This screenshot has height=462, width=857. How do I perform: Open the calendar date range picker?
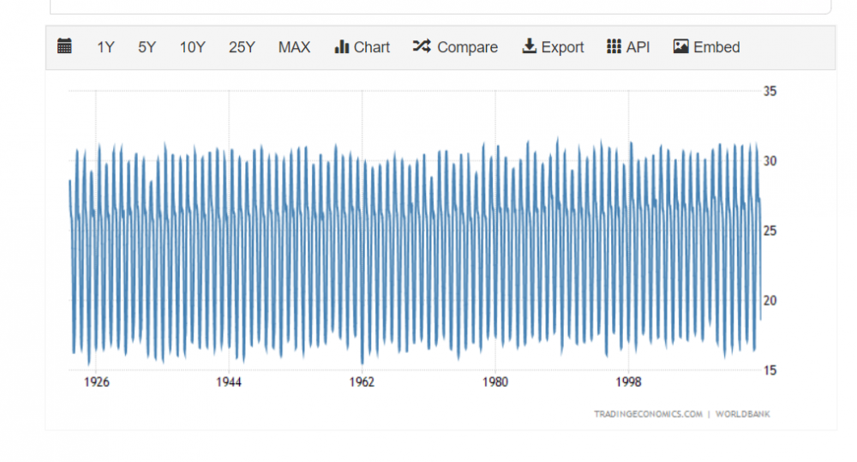pyautogui.click(x=64, y=47)
